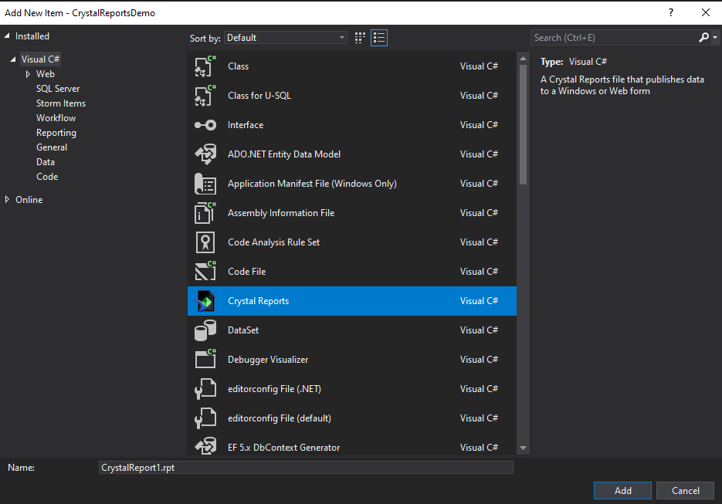Switch to small icons list view
This screenshot has width=722, height=504.
[379, 38]
